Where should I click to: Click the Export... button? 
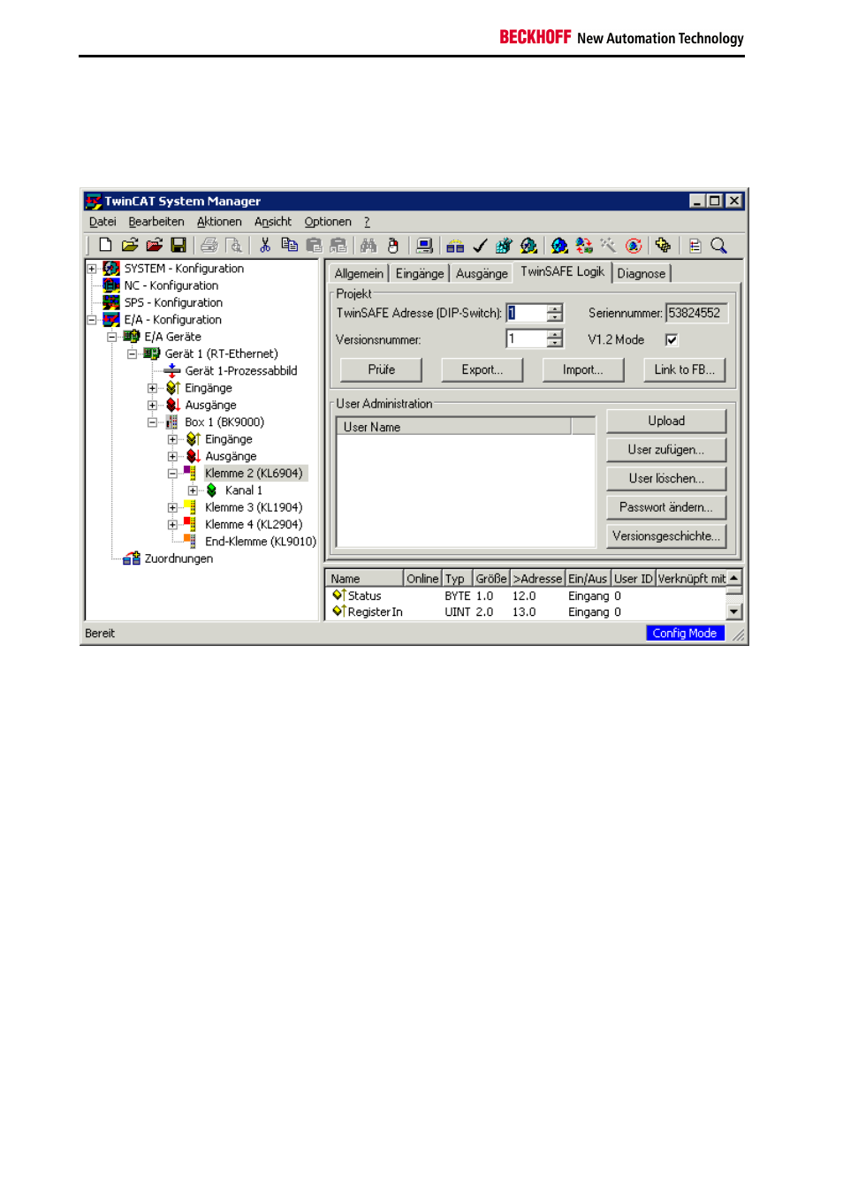coord(482,369)
